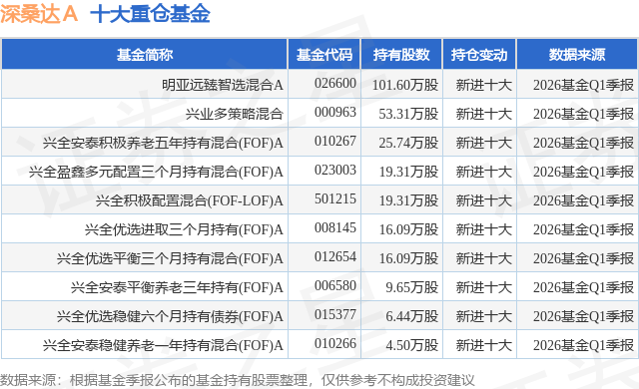Click the 深桑达A stock title
This screenshot has width=639, height=389.
pos(39,13)
